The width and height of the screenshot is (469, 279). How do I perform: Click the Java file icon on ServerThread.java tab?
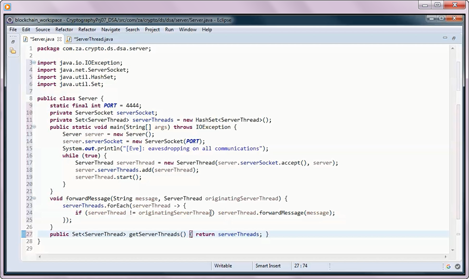tap(69, 39)
